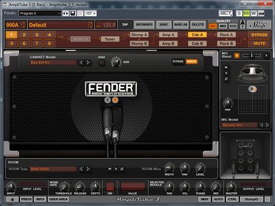The width and height of the screenshot is (275, 206).
Task: Click the question mark help icon
Action: point(243,27)
